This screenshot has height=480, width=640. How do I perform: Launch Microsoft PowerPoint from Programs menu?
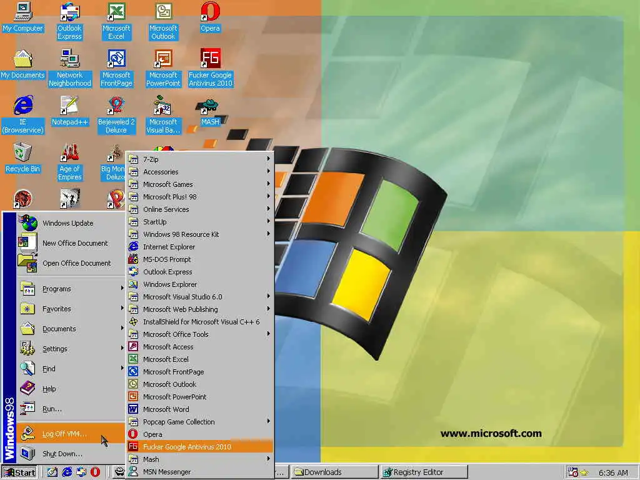pyautogui.click(x=199, y=397)
